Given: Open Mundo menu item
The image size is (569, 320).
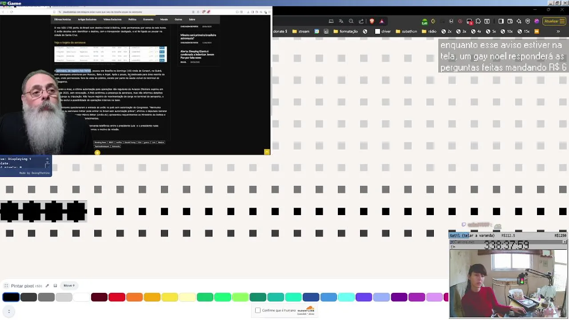Looking at the screenshot, I should pyautogui.click(x=164, y=20).
